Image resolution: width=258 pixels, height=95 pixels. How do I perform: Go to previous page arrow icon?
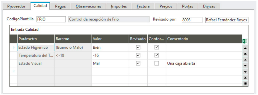click(245, 54)
